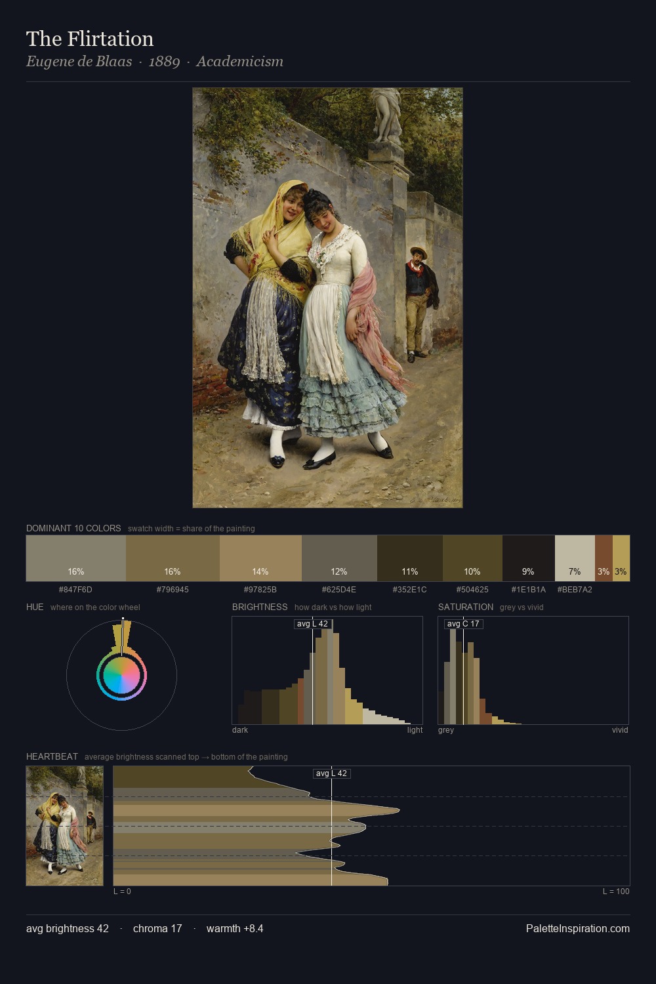Click the avg C 17 label
Screen dimensions: 656x984
coord(463,624)
